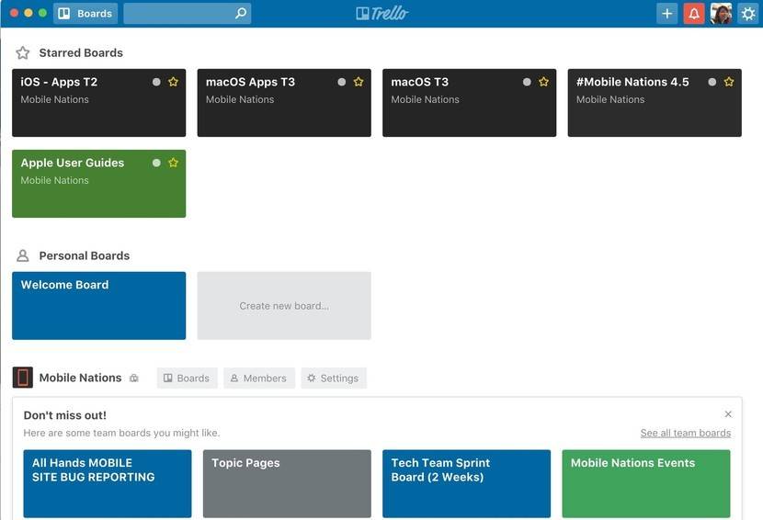The height and width of the screenshot is (520, 763).
Task: Unstar the iOS - Apps T2 board
Action: click(x=173, y=82)
